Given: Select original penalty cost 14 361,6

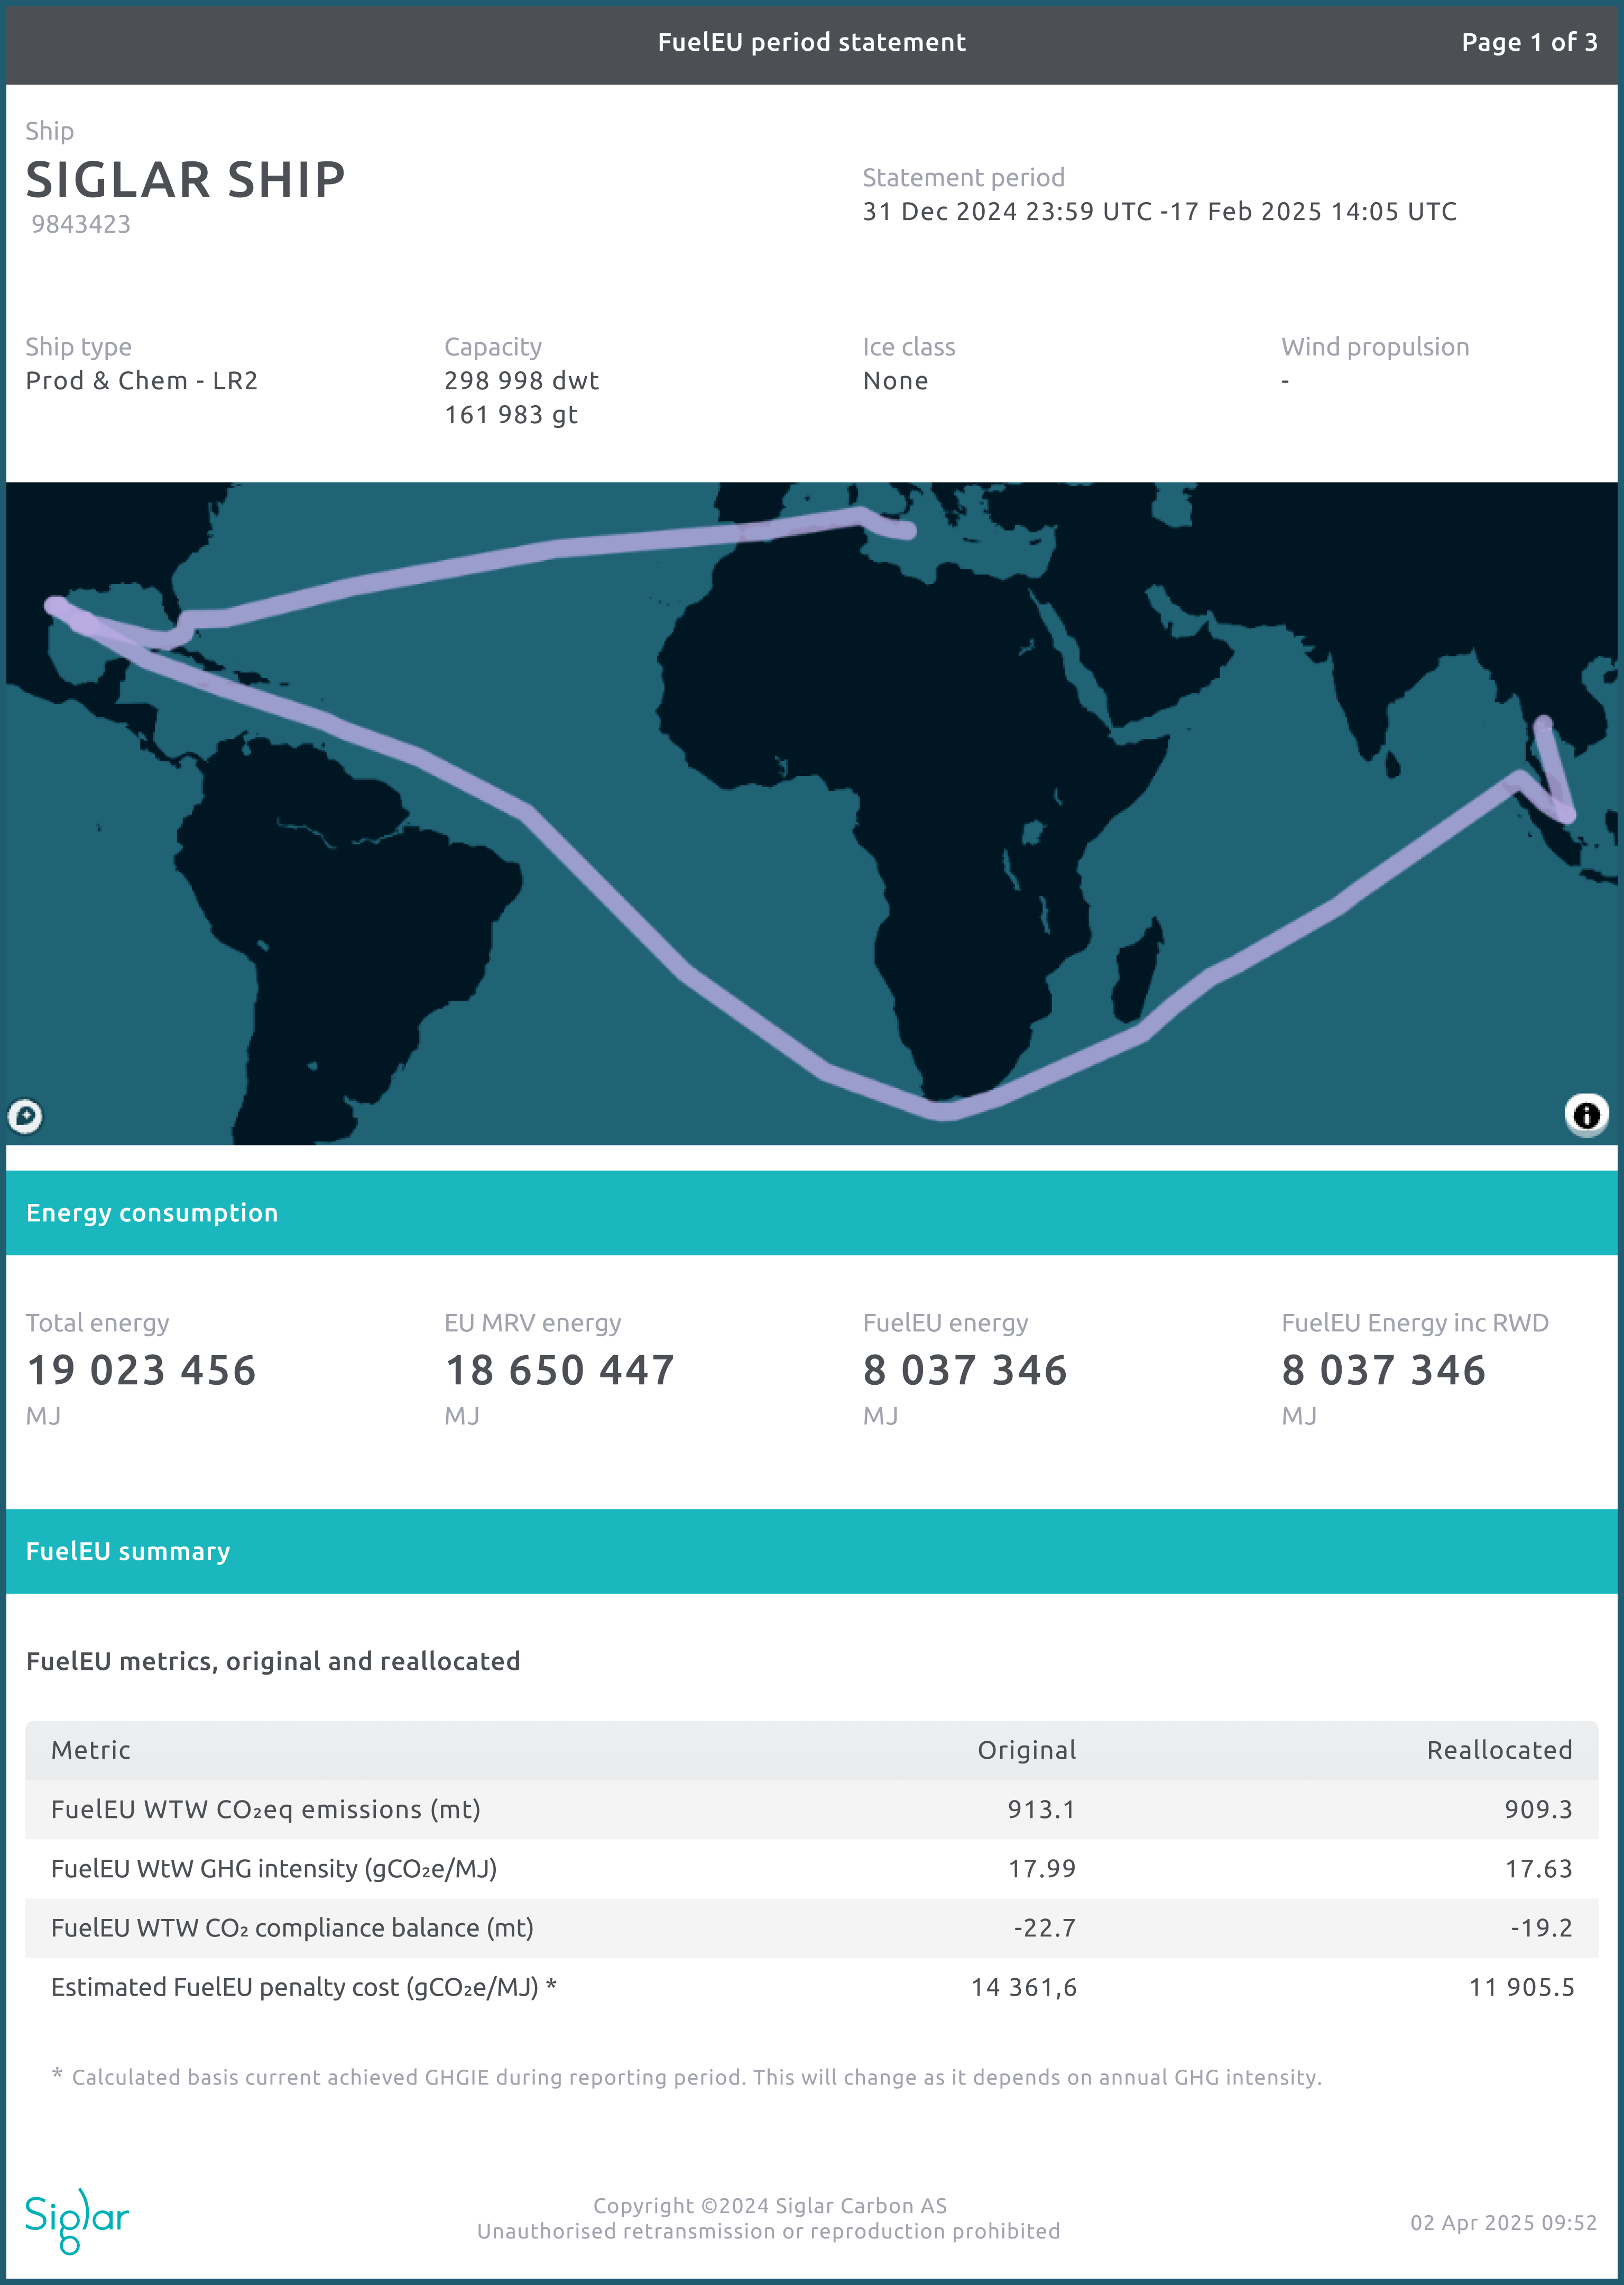Looking at the screenshot, I should coord(1024,1987).
